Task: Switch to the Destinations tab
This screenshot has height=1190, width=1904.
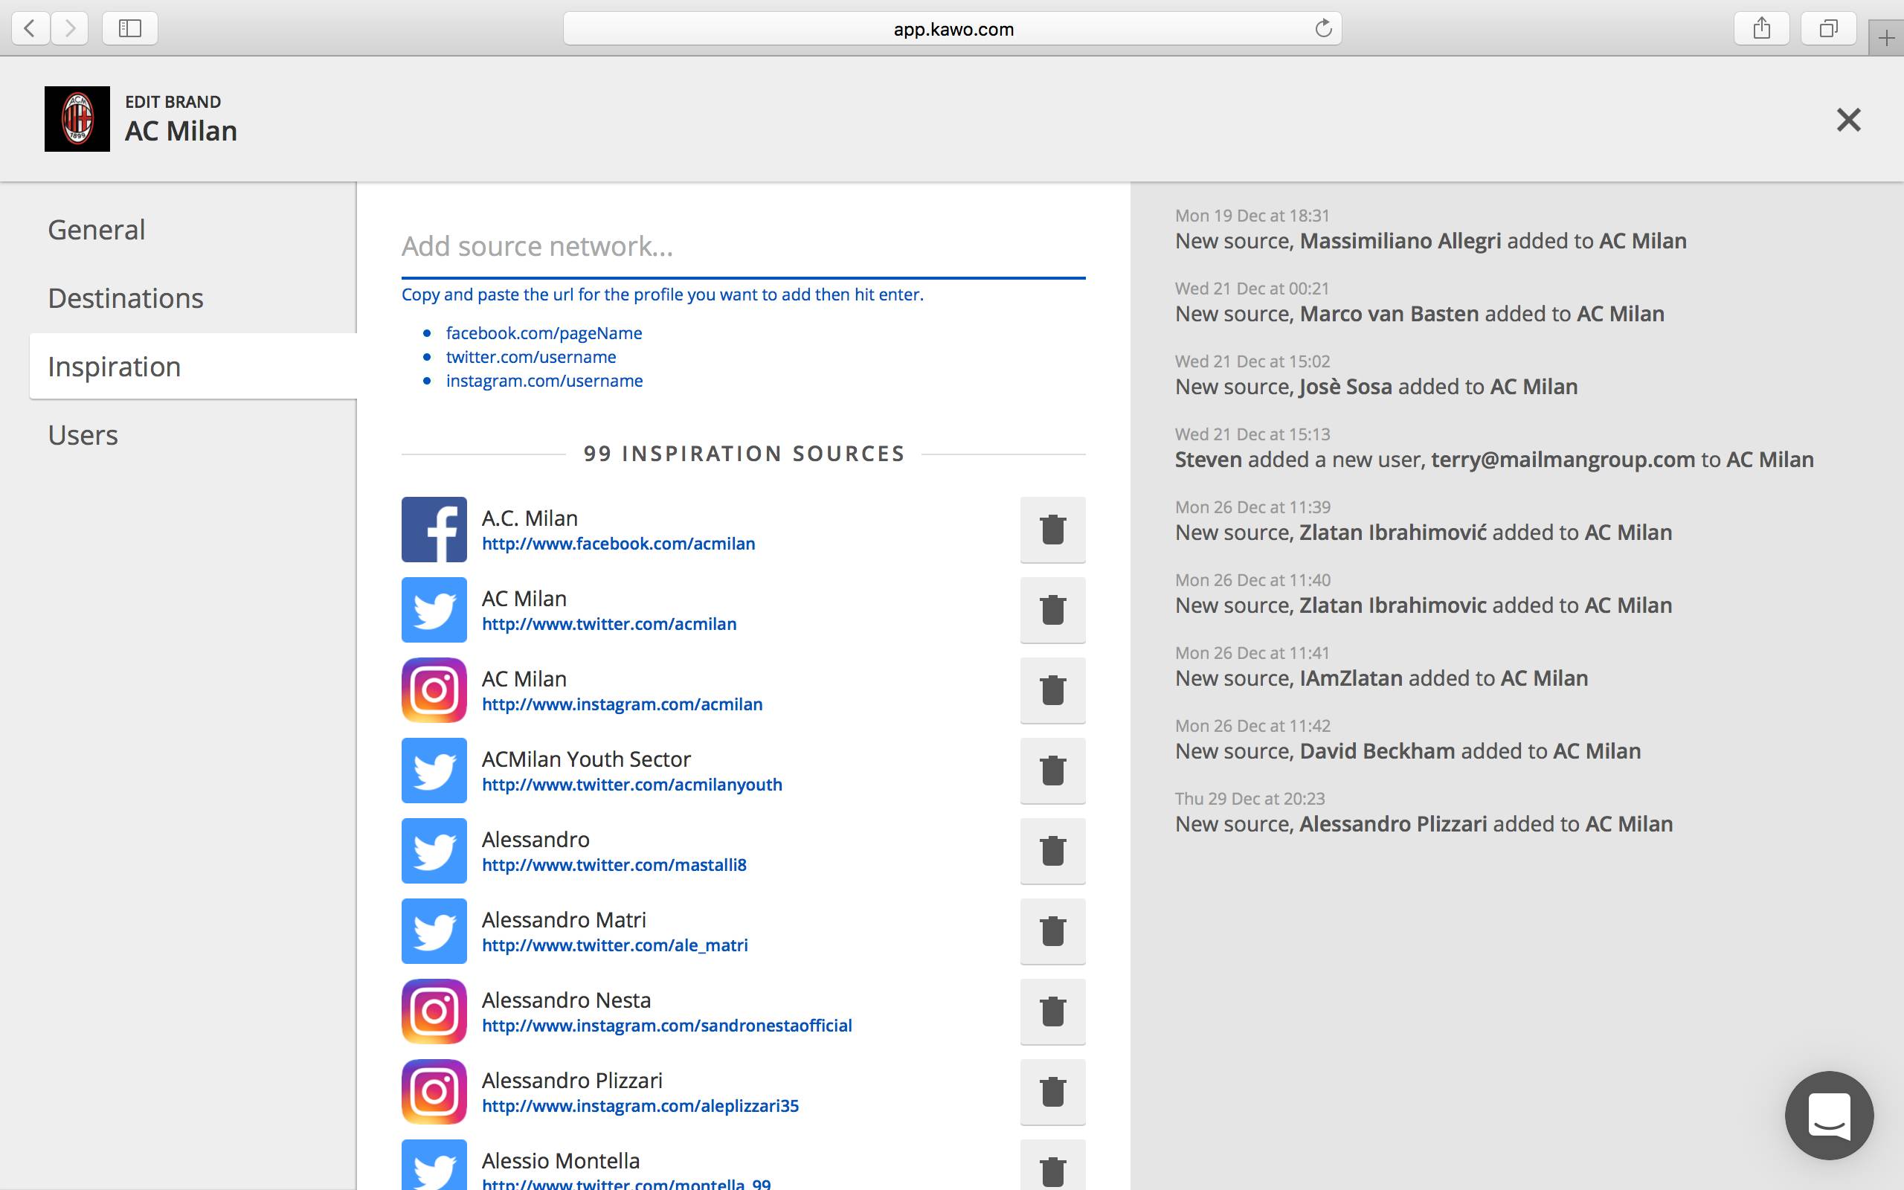Action: click(126, 298)
